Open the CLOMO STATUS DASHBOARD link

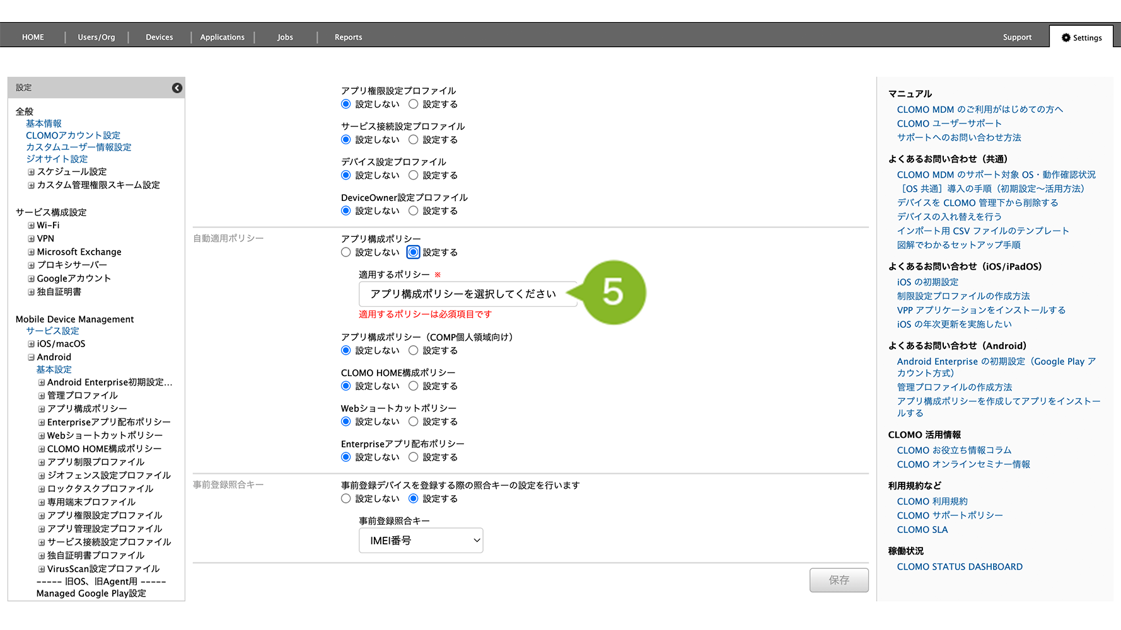(960, 567)
